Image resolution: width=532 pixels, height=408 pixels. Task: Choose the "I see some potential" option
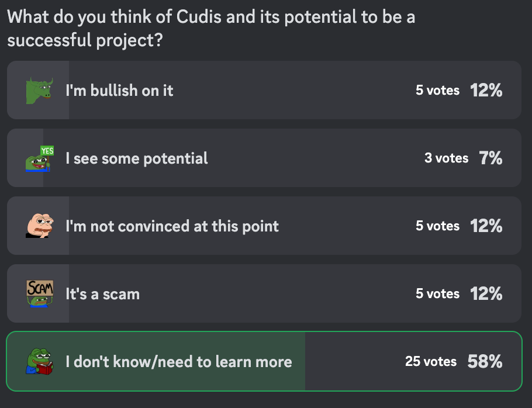(137, 158)
